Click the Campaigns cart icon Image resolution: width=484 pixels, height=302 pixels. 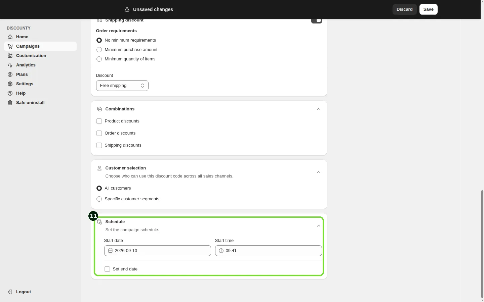[x=10, y=46]
